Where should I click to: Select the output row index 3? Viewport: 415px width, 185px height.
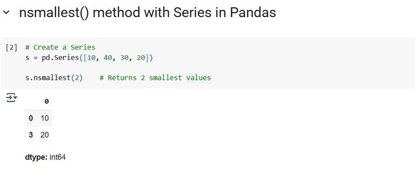coord(31,135)
